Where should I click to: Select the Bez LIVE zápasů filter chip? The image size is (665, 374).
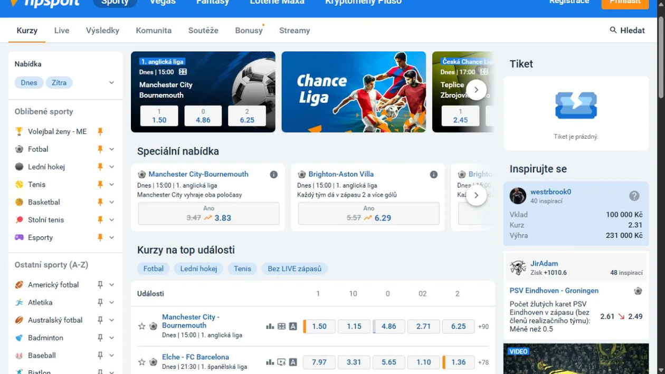click(294, 268)
